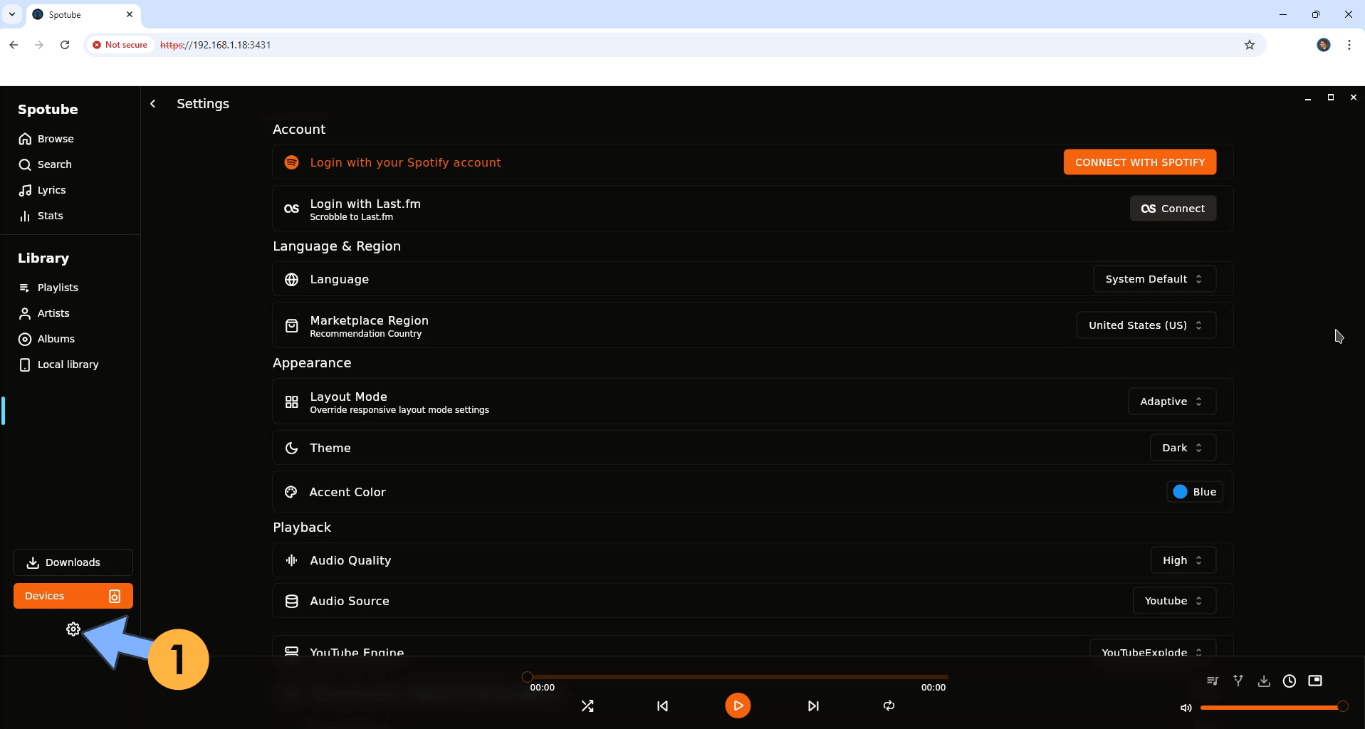Open the YouTubeExplode engine dropdown
1365x729 pixels.
coord(1153,649)
